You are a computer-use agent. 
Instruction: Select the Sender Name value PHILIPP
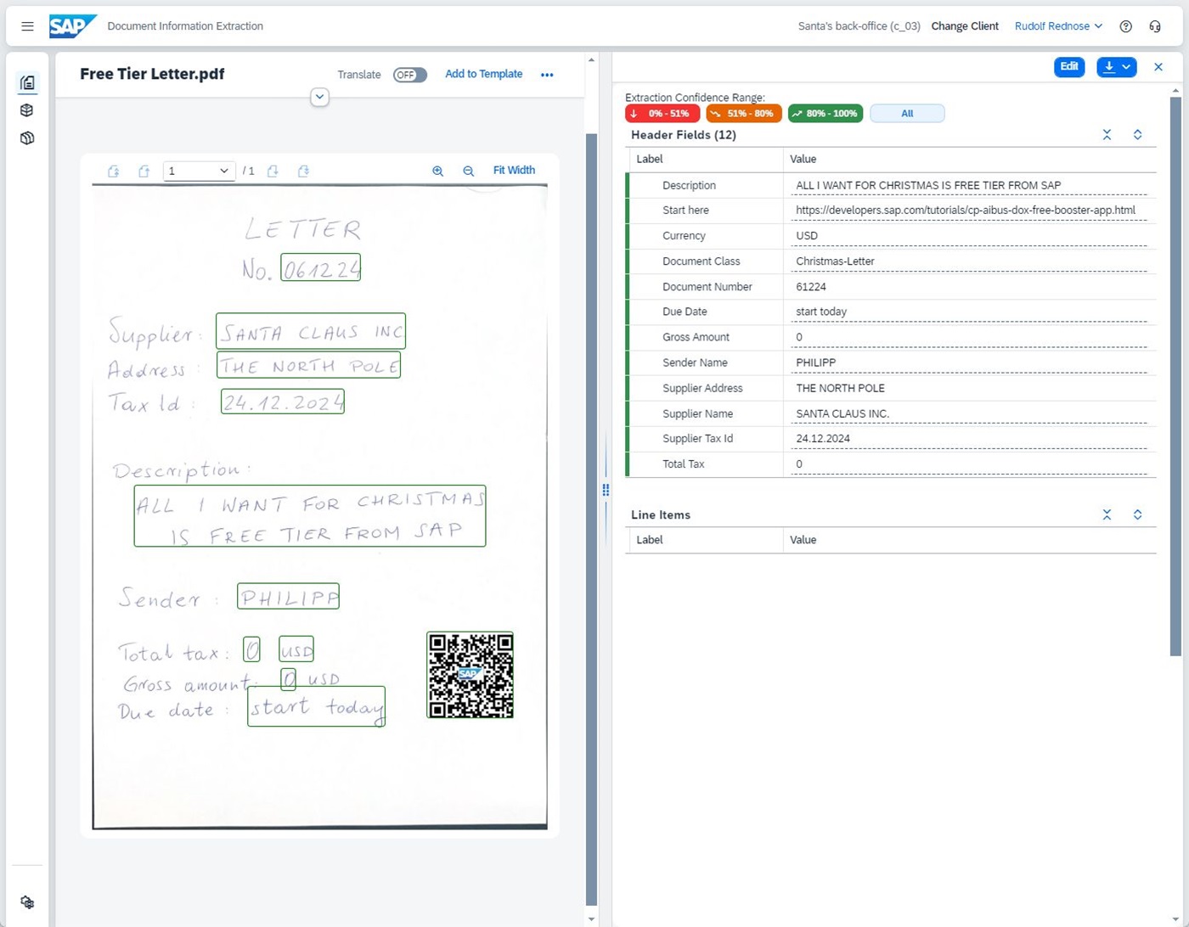(x=971, y=362)
